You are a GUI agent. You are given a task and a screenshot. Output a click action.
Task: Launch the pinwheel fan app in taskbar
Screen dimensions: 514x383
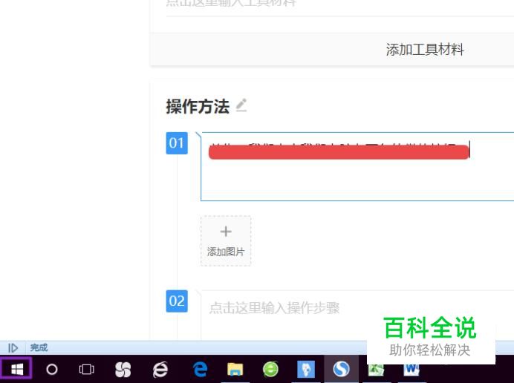tap(123, 369)
